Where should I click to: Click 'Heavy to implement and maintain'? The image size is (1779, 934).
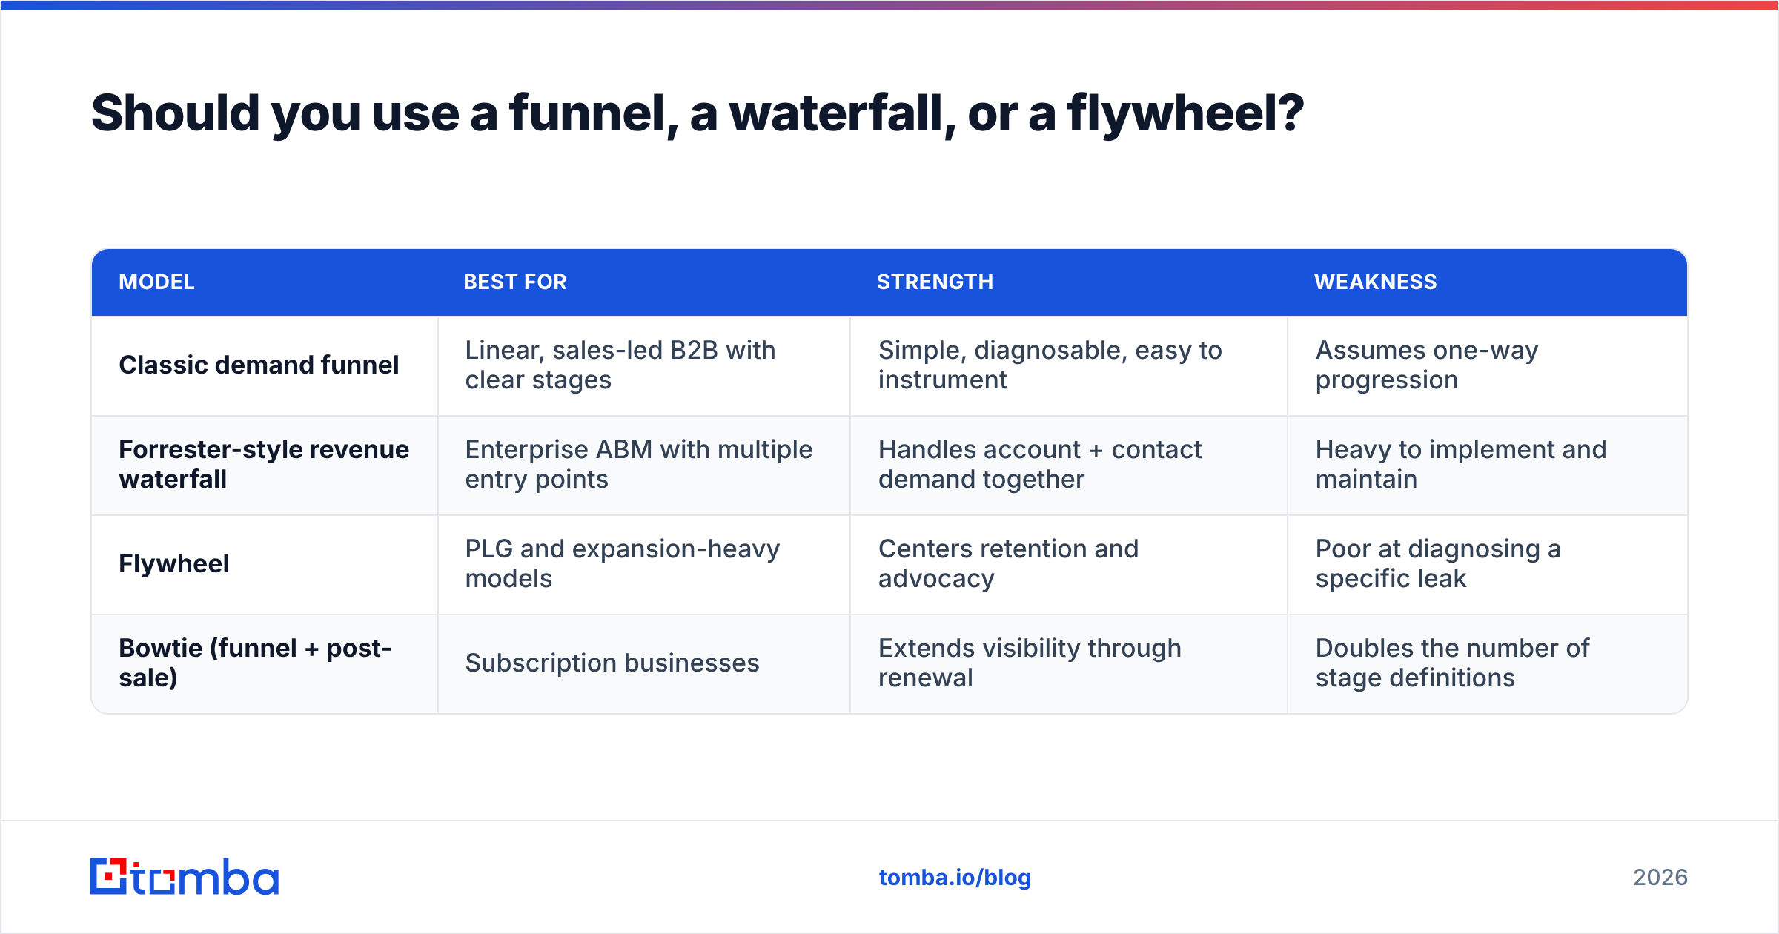point(1461,464)
